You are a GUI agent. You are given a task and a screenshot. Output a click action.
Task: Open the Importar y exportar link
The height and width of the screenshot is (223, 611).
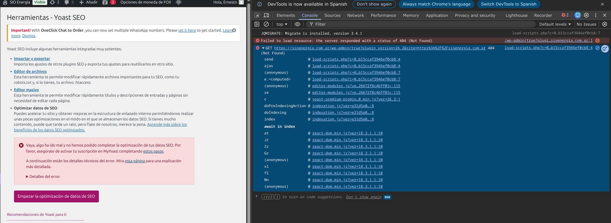(x=32, y=59)
